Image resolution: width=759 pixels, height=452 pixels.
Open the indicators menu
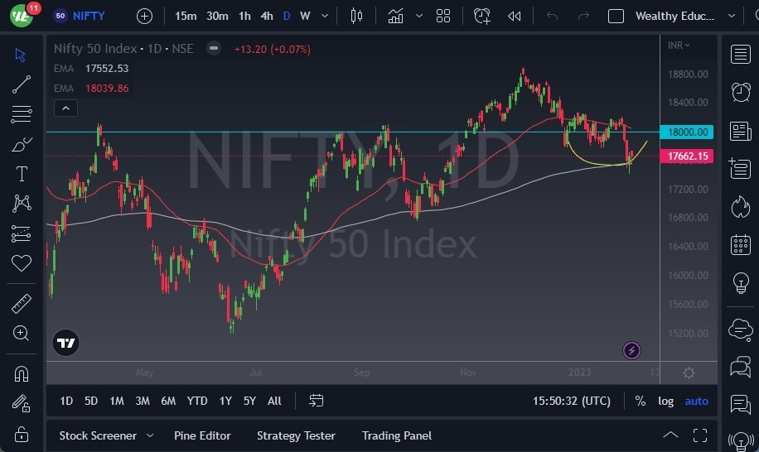click(x=395, y=16)
